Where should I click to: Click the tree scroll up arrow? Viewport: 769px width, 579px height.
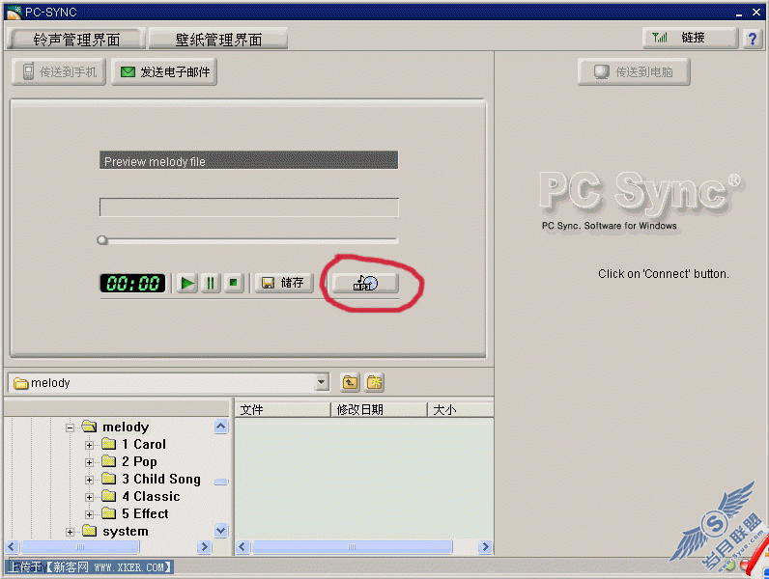point(221,427)
